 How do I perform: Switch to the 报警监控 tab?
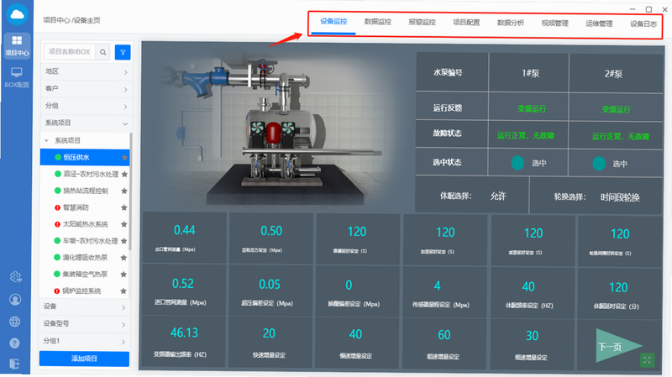[423, 23]
